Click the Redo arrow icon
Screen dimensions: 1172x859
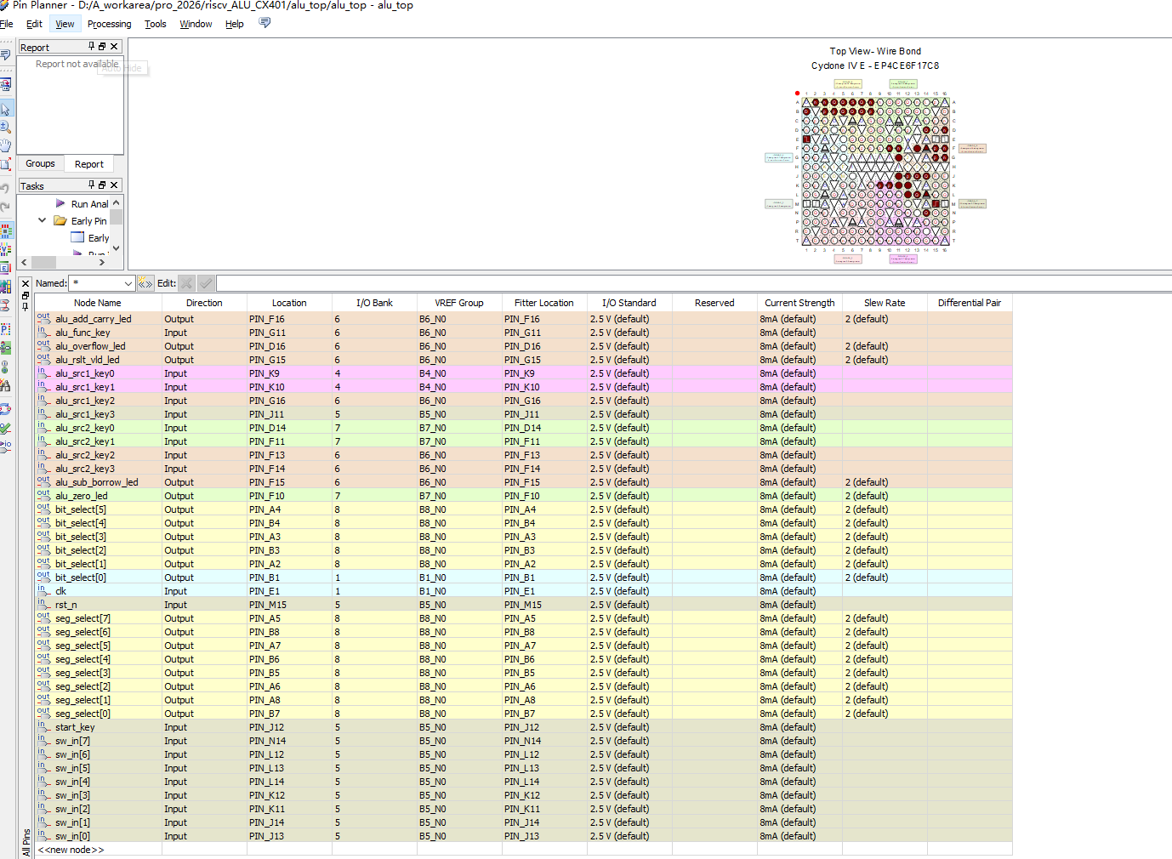click(x=5, y=206)
